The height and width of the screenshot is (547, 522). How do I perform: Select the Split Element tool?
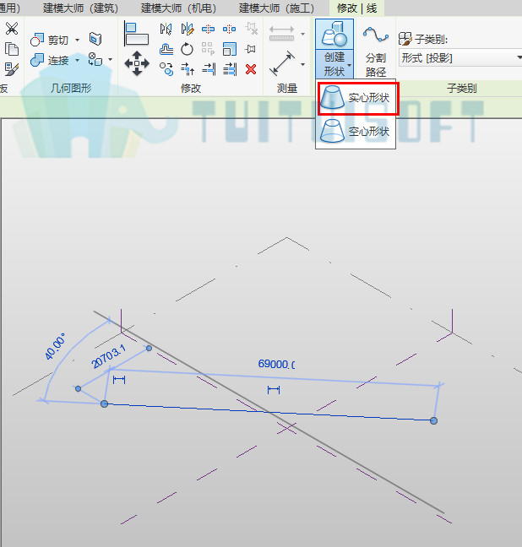pyautogui.click(x=208, y=29)
